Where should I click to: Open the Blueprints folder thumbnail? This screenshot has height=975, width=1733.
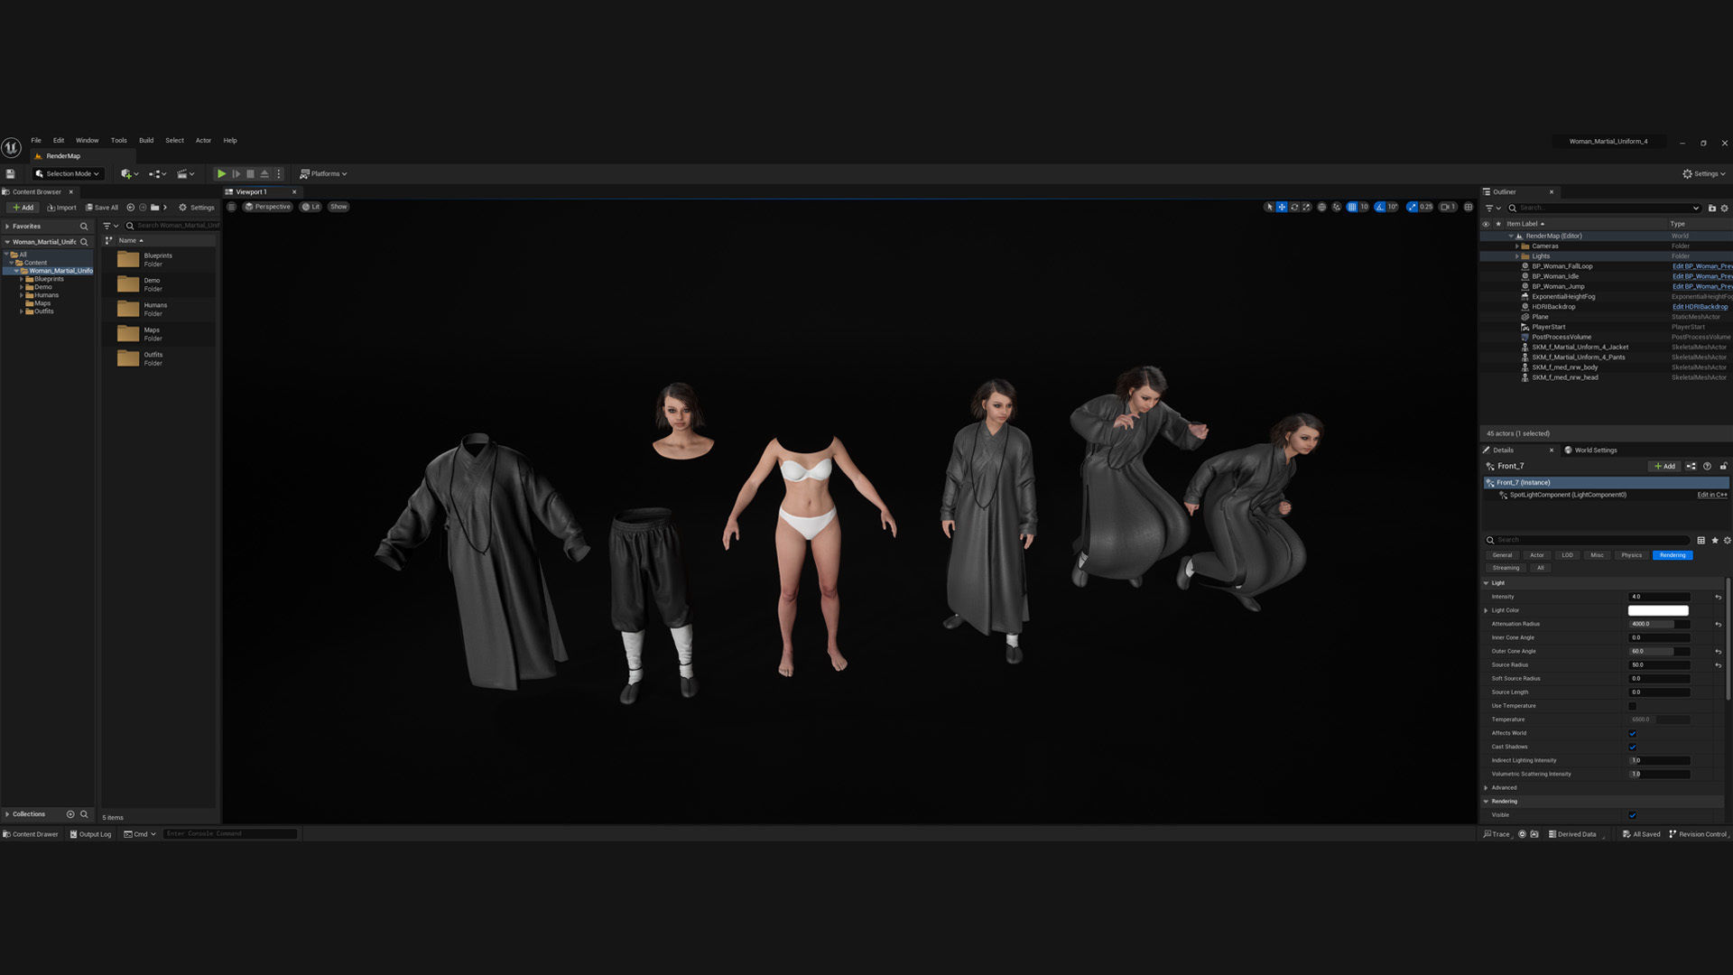pos(128,260)
